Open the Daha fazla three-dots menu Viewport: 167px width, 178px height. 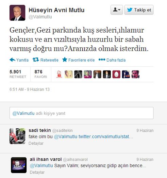102,60
